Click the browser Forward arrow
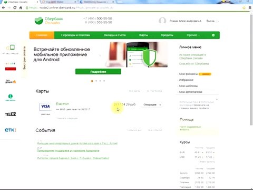The width and height of the screenshot is (253, 190). (9, 8)
